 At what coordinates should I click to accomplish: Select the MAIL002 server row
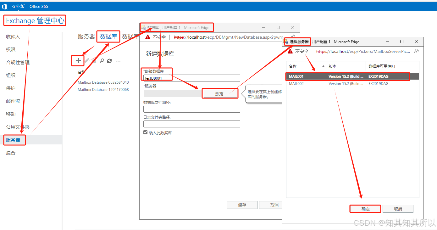pos(352,84)
